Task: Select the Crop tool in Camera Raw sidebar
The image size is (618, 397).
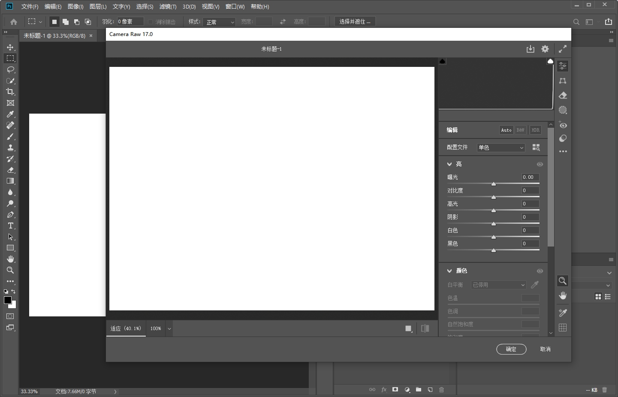Action: tap(563, 81)
